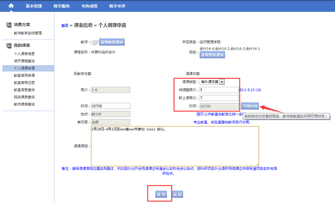Click the 查看班级课表 button

point(212,55)
